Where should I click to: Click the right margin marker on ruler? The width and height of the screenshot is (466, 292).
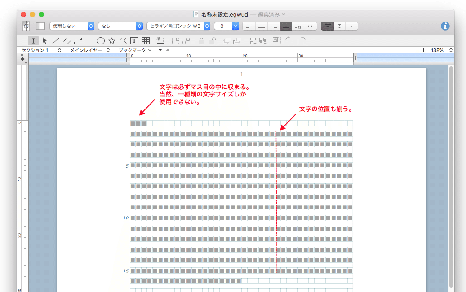coord(355,57)
